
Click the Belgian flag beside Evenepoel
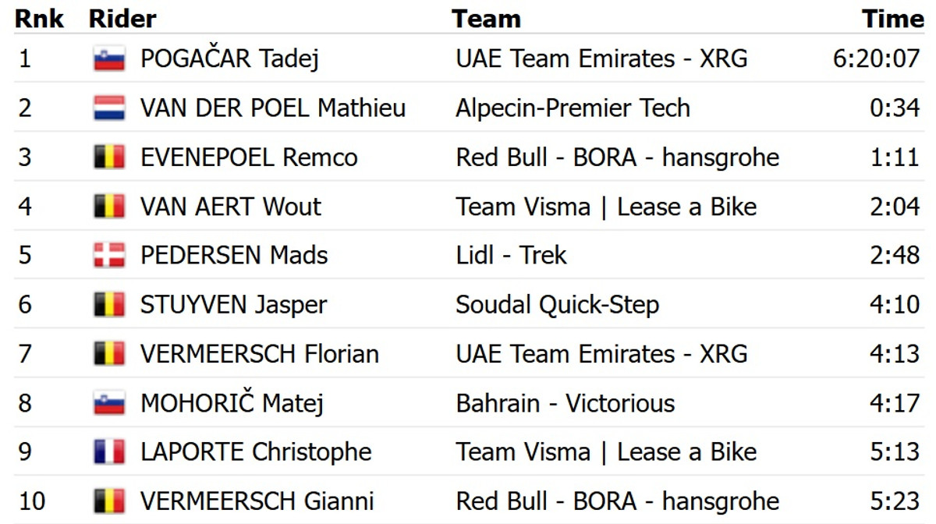tap(109, 158)
